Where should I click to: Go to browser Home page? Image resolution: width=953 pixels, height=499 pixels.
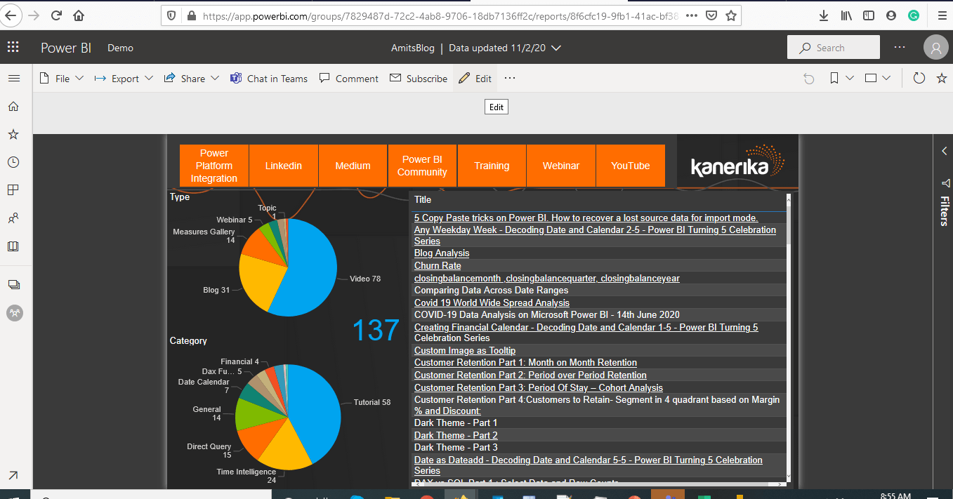(x=79, y=15)
